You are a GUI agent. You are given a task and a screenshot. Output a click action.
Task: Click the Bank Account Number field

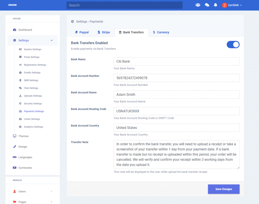[176, 78]
